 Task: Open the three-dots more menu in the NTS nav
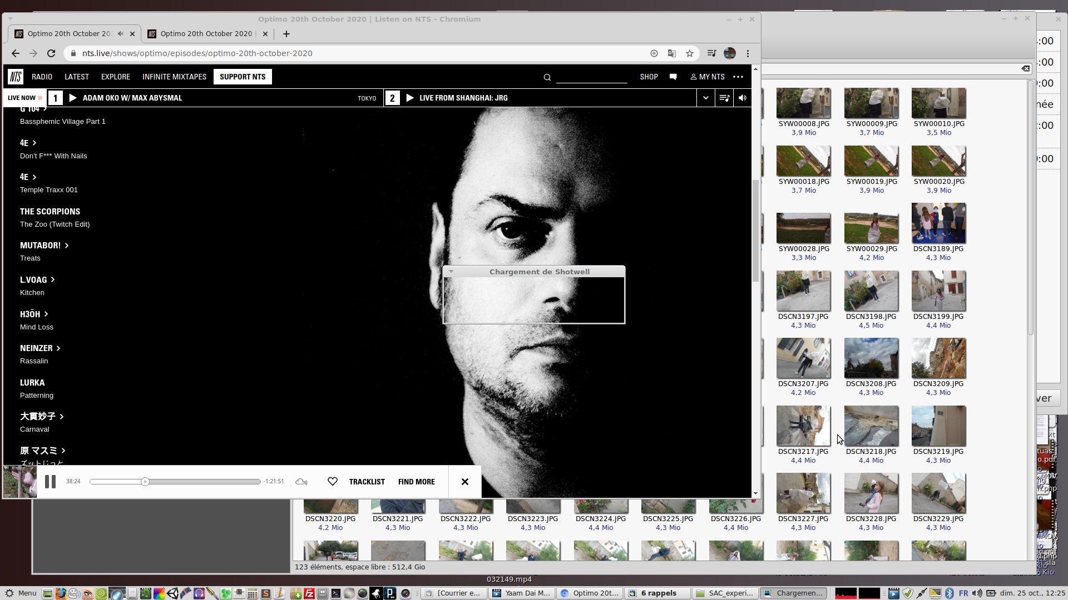[738, 77]
